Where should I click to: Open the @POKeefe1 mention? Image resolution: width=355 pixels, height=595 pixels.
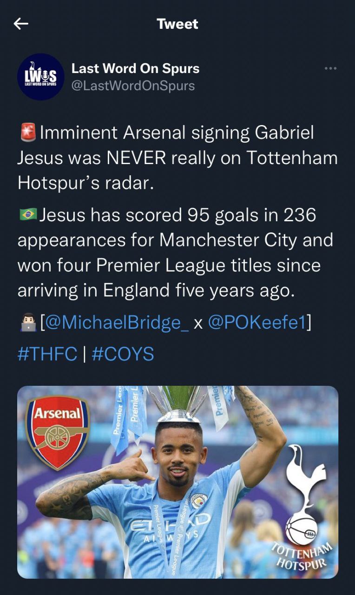click(257, 323)
